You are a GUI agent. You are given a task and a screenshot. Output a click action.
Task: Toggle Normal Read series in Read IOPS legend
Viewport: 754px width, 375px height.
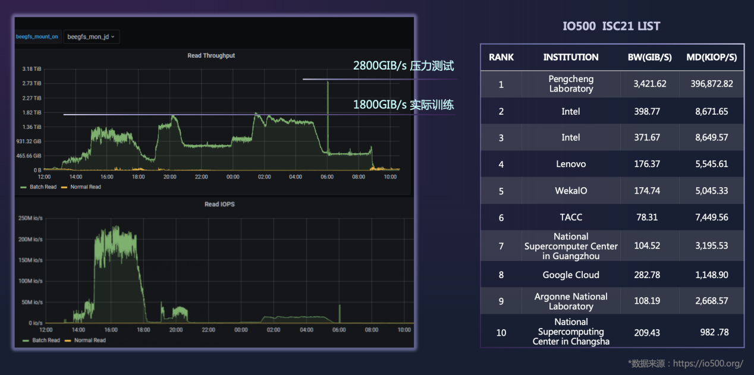[84, 341]
